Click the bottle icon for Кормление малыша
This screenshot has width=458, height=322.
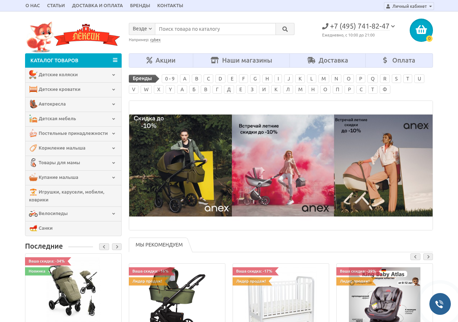coord(33,148)
